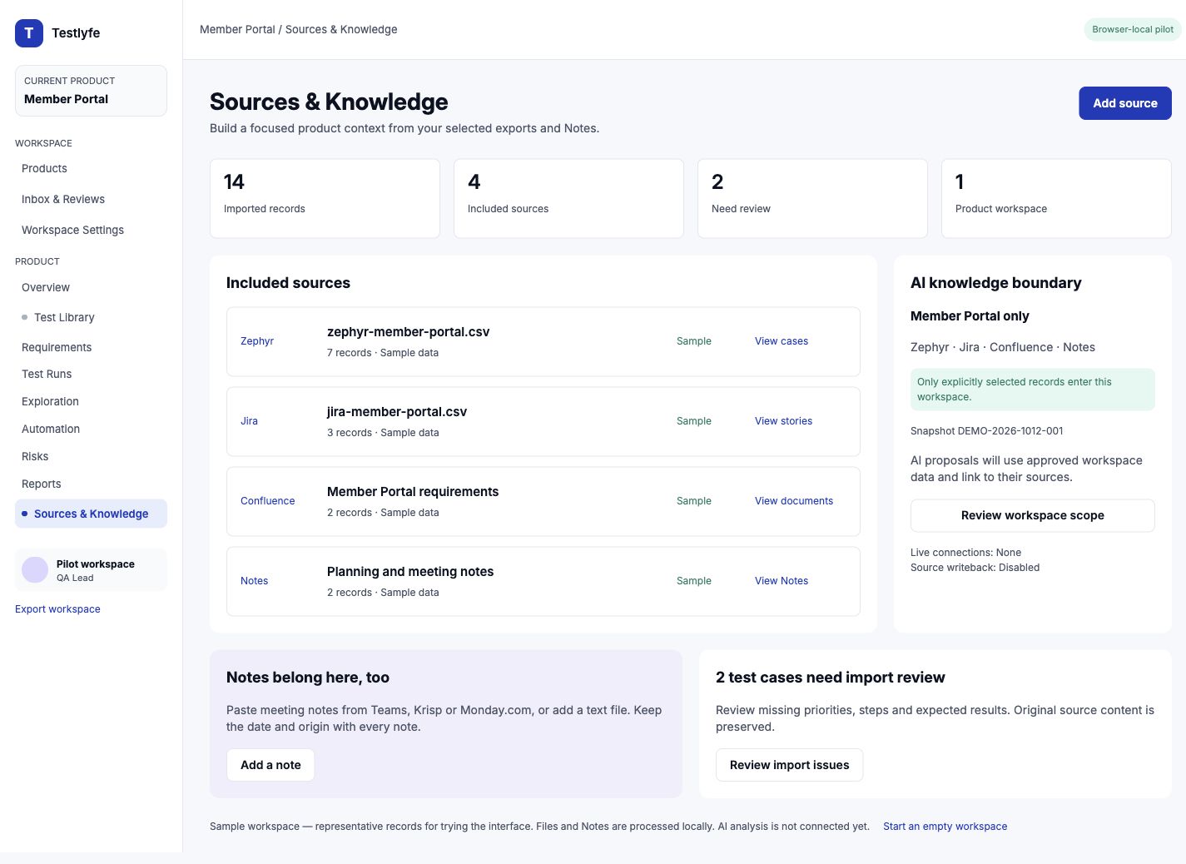Click View cases for zephyr-member-portal.csv
Screen dimensions: 1186x864
tap(782, 341)
